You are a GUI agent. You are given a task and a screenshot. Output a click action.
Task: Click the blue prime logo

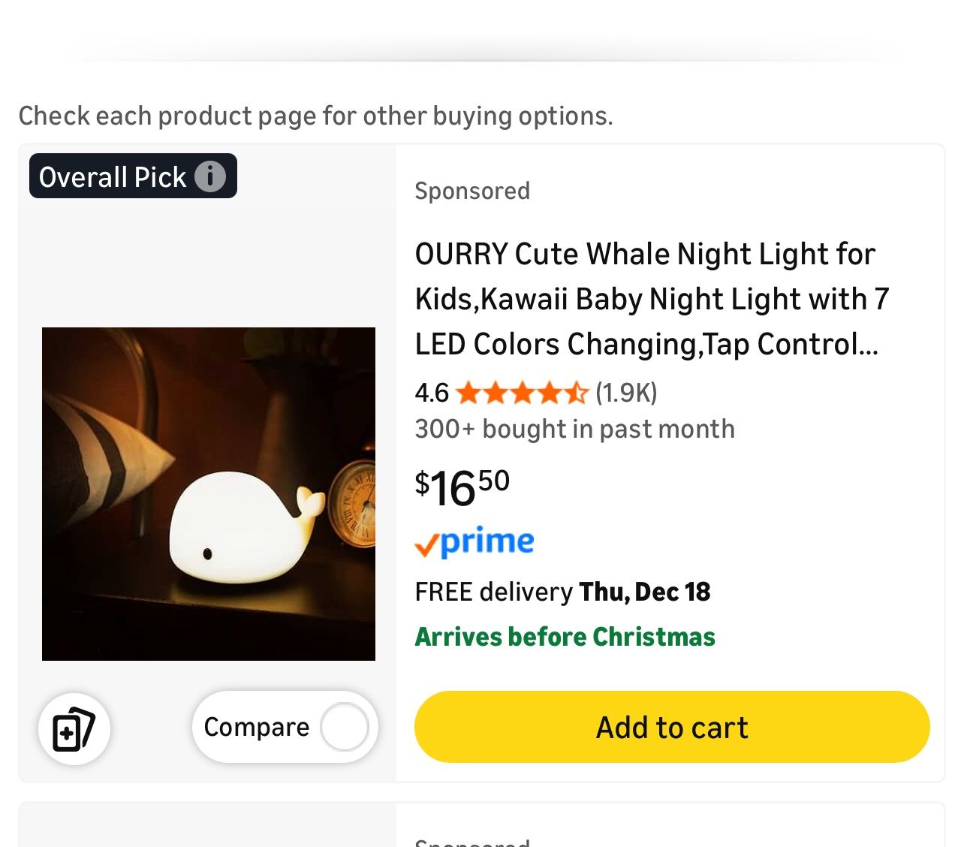(x=475, y=542)
